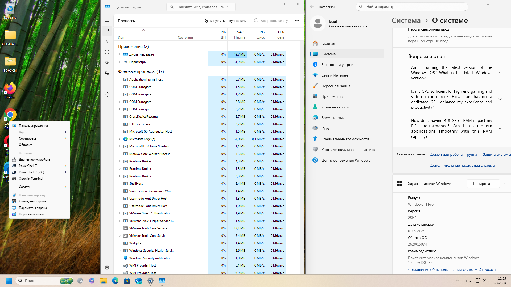Click Task Manager process list scrollbar

pos(302,72)
